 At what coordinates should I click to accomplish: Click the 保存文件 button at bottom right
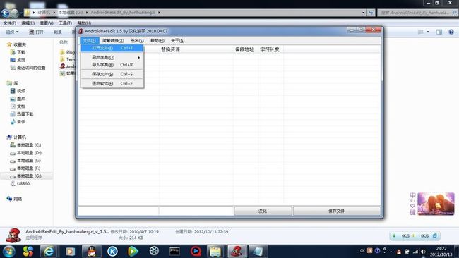(336, 211)
